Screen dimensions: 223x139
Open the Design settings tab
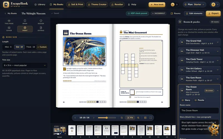pos(41,22)
